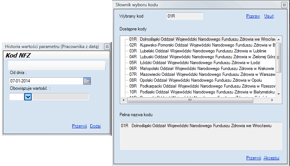Click the Usuń link

pyautogui.click(x=269, y=16)
